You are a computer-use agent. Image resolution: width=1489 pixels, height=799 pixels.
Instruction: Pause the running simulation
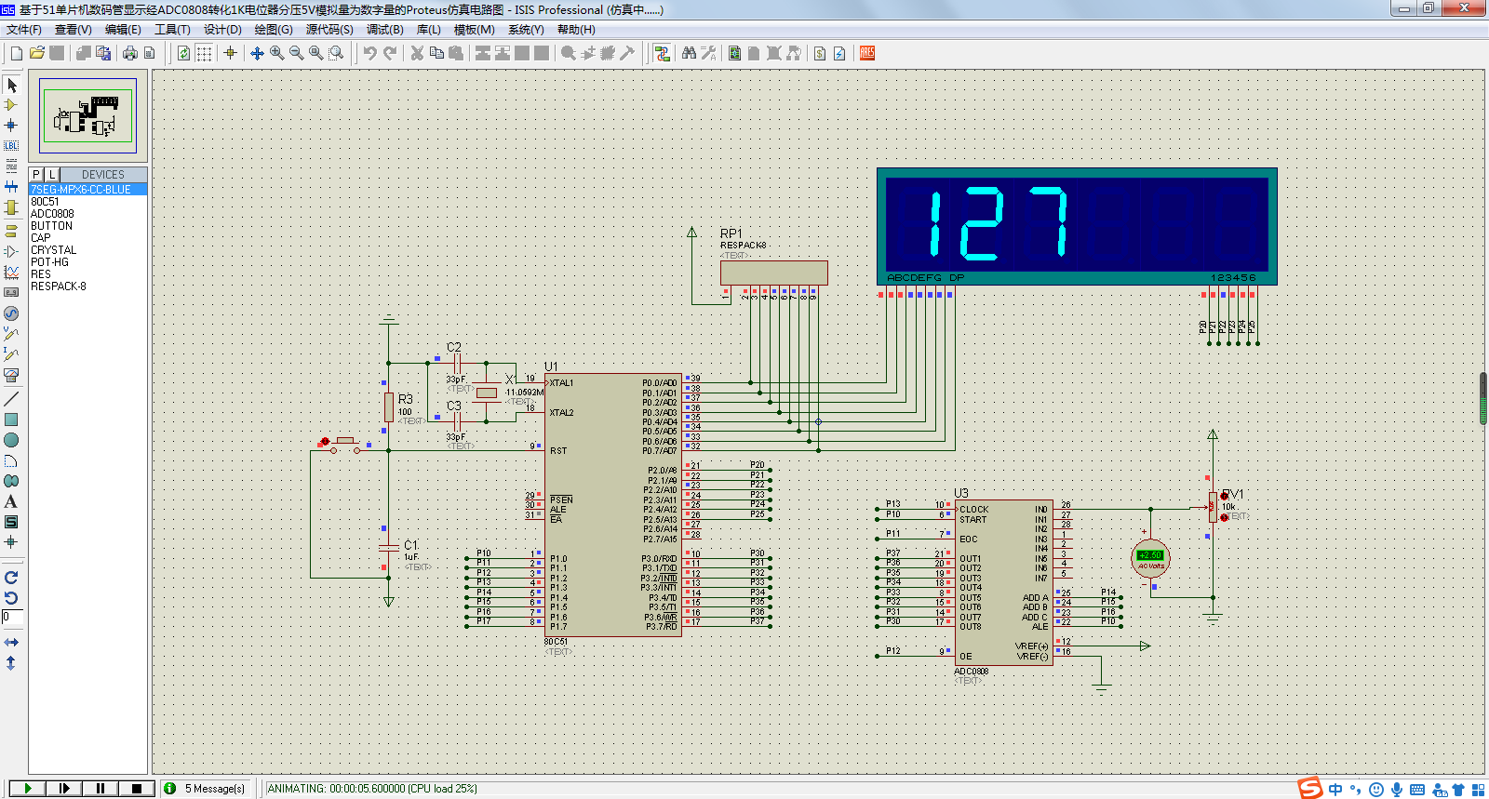[x=101, y=788]
